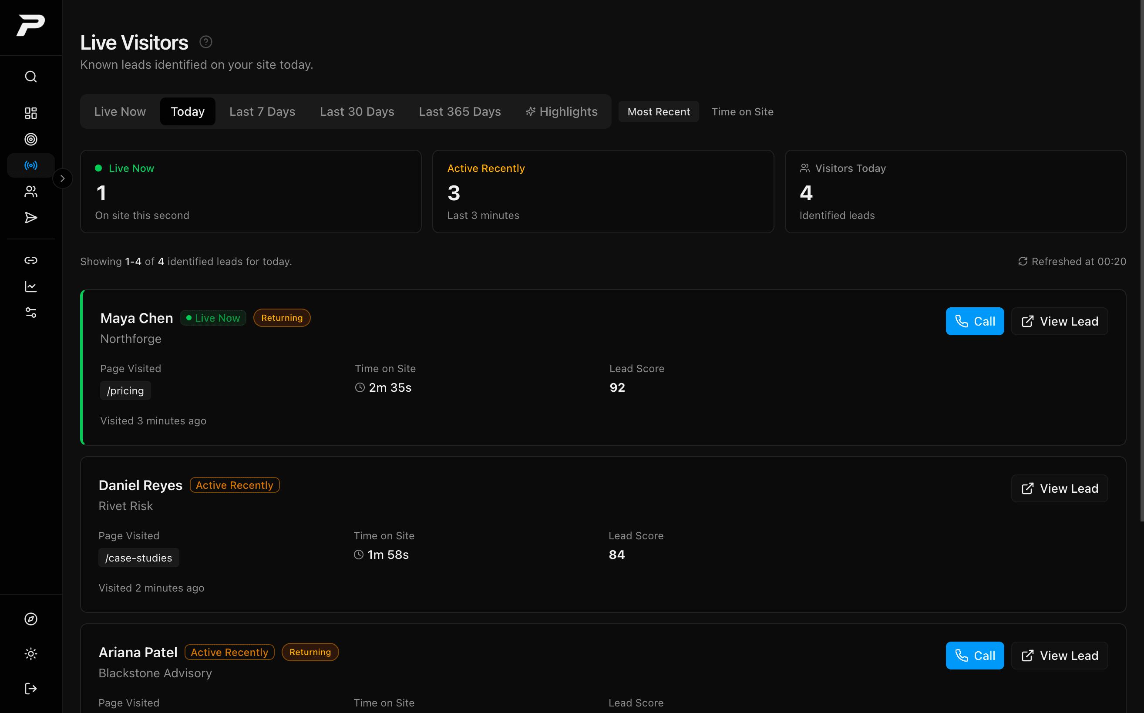Click the Rivet Risk company name
1144x713 pixels.
[x=125, y=506]
